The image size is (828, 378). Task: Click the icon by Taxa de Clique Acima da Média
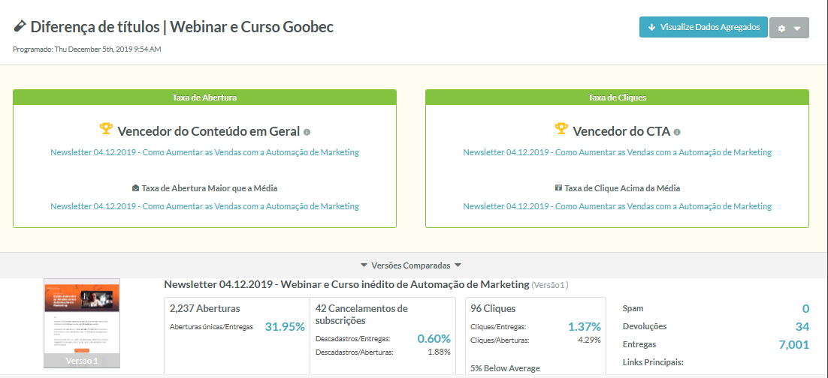coord(558,187)
